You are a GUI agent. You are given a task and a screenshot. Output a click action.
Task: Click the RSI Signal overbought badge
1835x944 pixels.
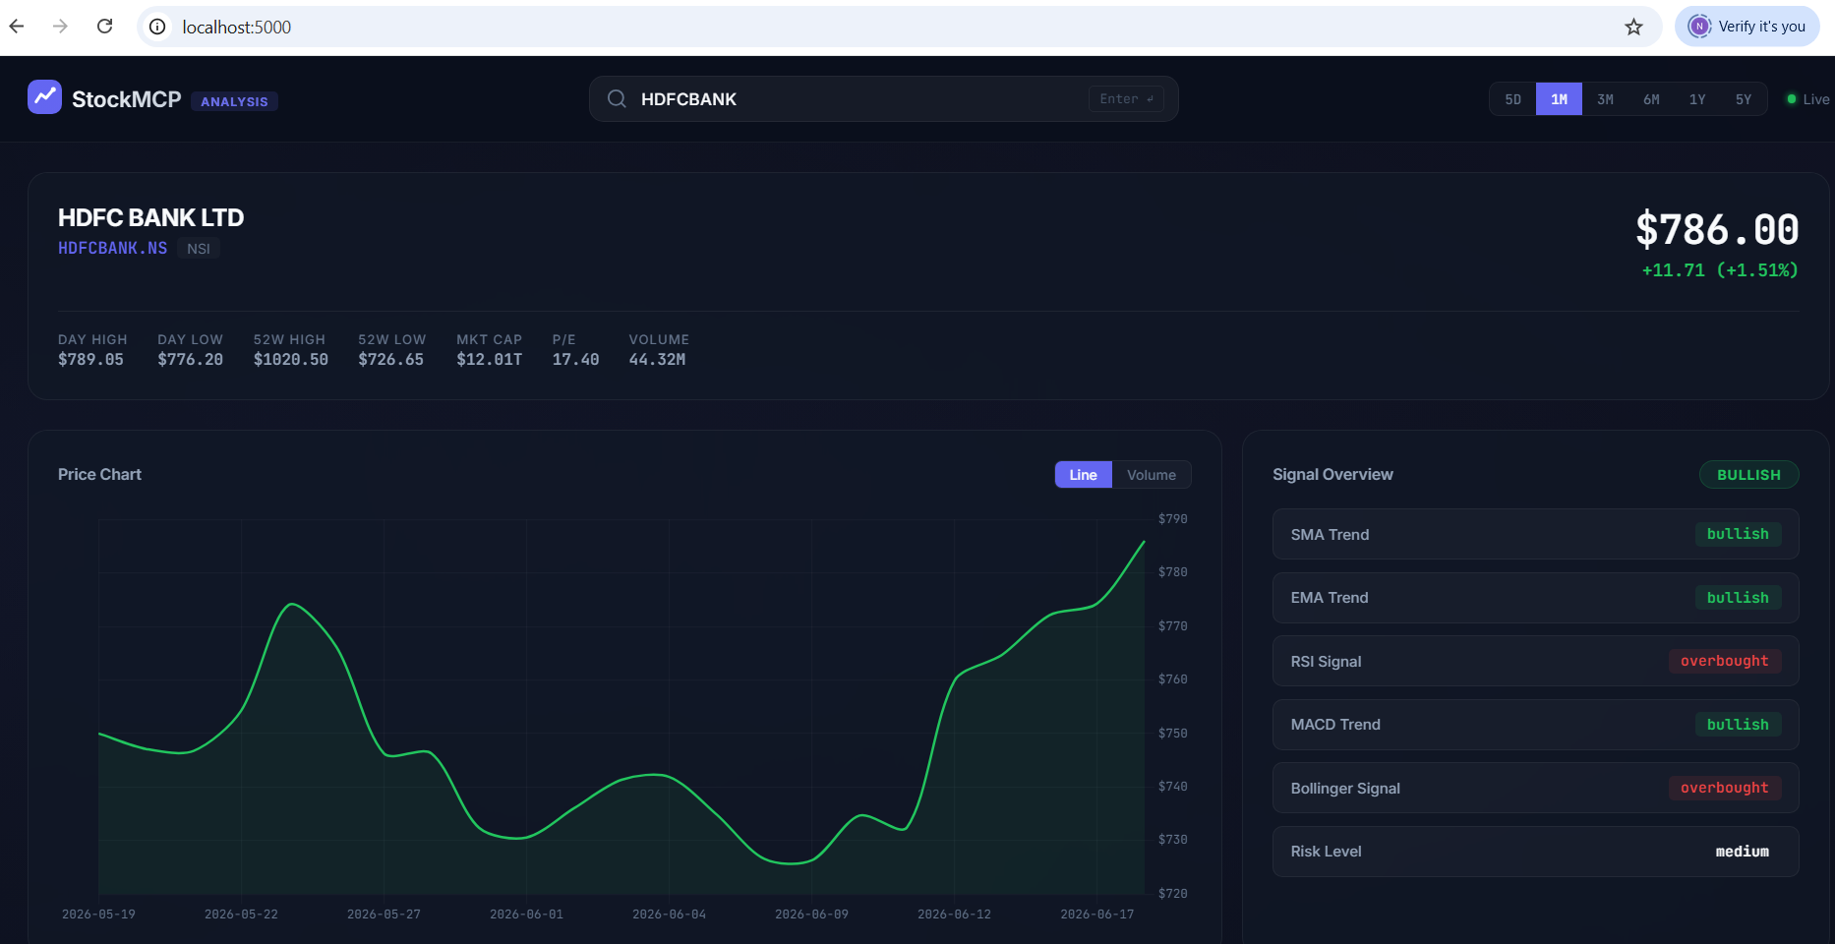click(1724, 661)
